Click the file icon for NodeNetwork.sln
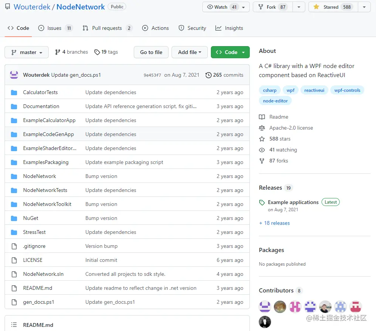Image resolution: width=376 pixels, height=331 pixels. pyautogui.click(x=14, y=274)
